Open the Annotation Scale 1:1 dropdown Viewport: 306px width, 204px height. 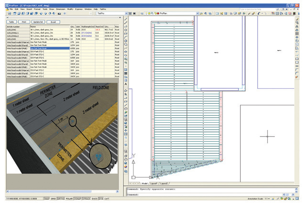coord(269,199)
